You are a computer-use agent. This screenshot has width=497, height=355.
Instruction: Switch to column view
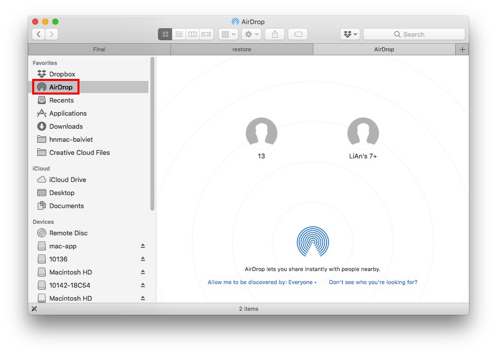[193, 34]
